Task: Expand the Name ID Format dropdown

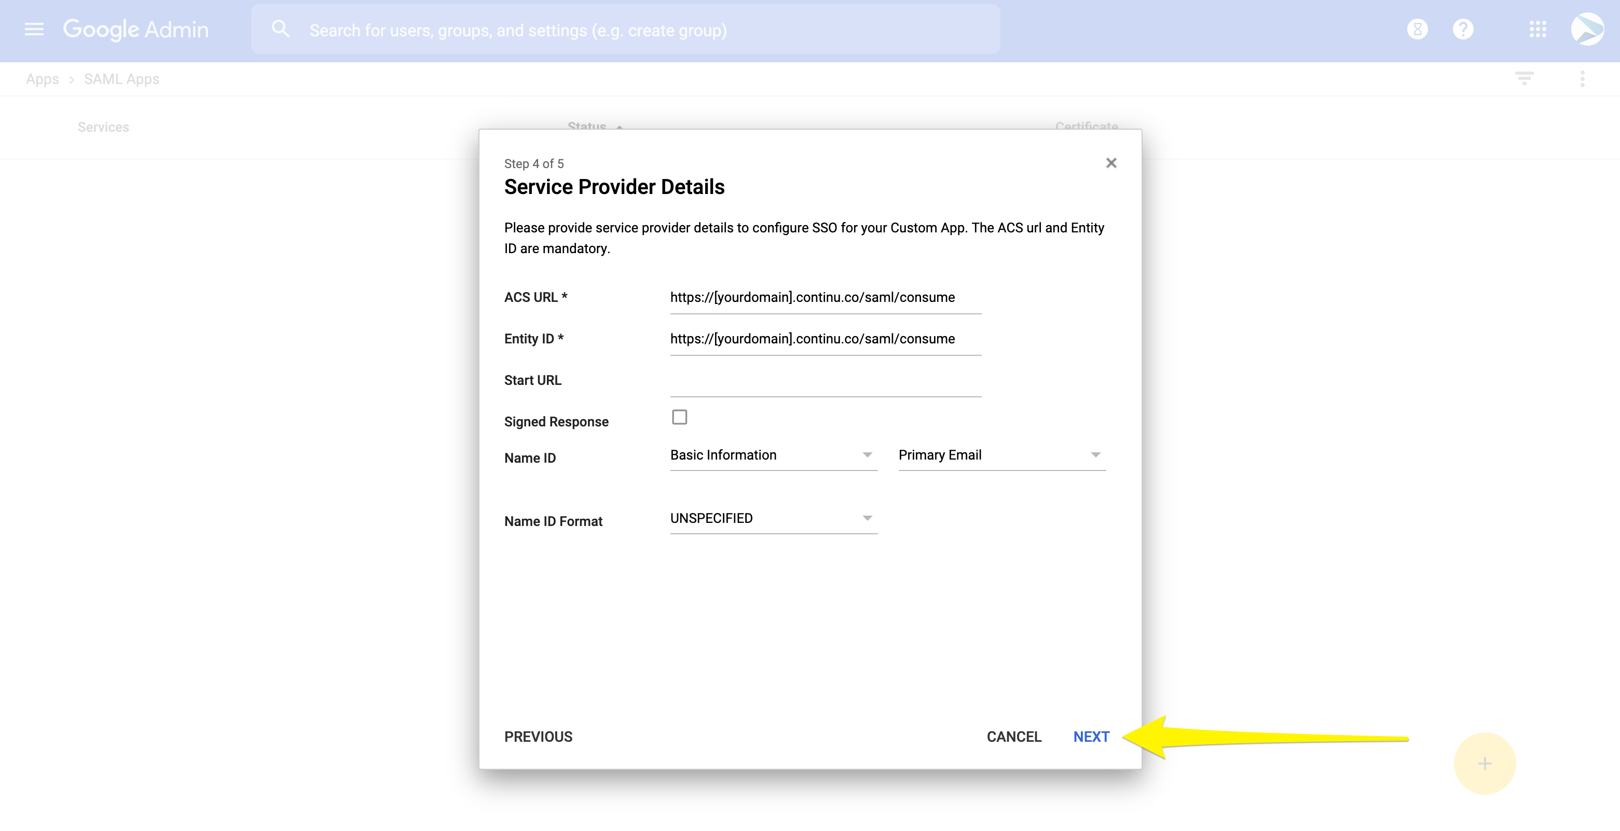Action: pyautogui.click(x=773, y=519)
